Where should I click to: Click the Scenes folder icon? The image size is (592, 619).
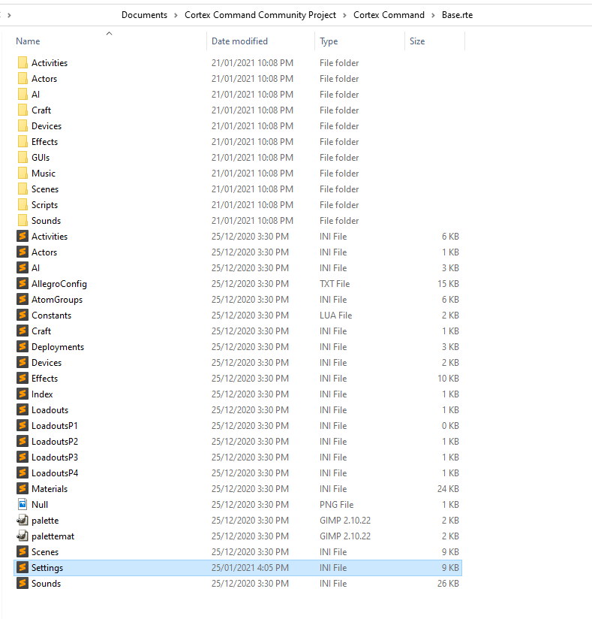23,189
